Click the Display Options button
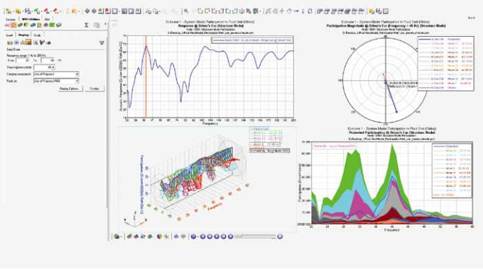 pos(70,88)
